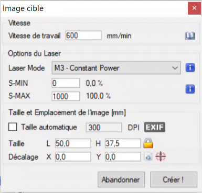Click the Abandonner button
This screenshot has width=202, height=193.
[x=121, y=179]
